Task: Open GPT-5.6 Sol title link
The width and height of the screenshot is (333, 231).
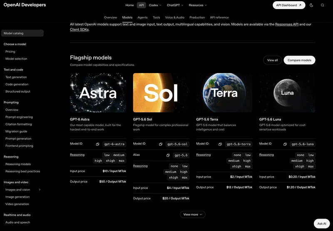Action: coord(142,119)
